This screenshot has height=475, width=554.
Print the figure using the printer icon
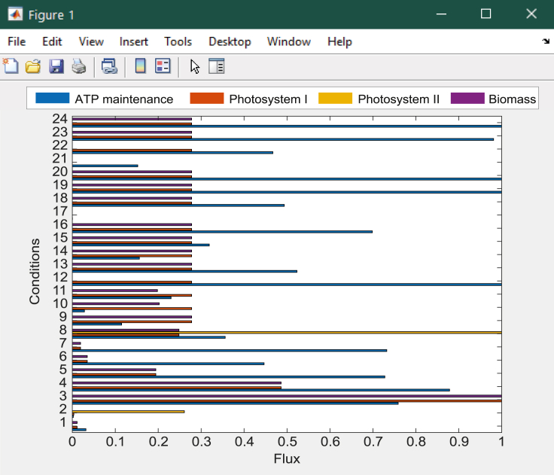click(78, 66)
